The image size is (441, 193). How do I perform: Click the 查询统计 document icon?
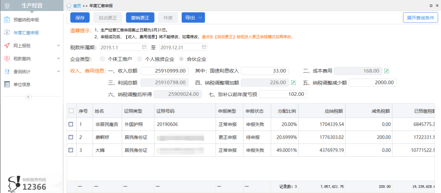(7, 72)
